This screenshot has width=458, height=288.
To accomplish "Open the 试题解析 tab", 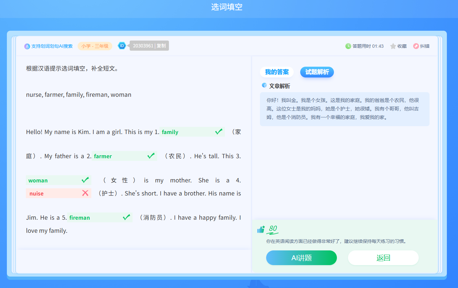I will tap(317, 72).
